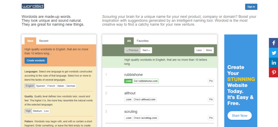Click the Wordoid logo
The image size is (278, 127).
(x=33, y=6)
